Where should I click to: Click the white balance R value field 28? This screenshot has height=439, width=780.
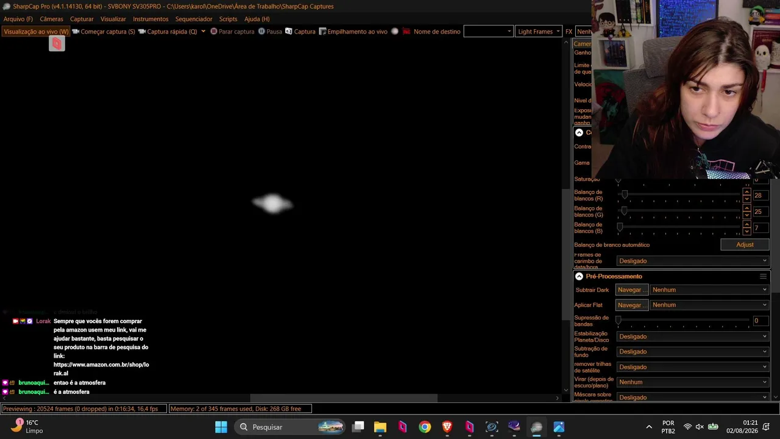point(760,196)
